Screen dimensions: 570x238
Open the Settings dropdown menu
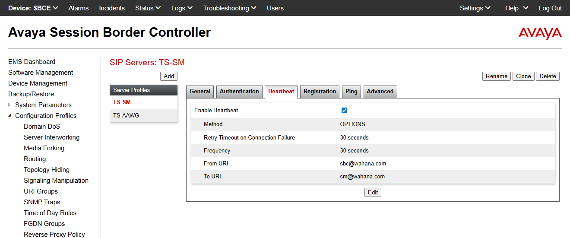(475, 8)
